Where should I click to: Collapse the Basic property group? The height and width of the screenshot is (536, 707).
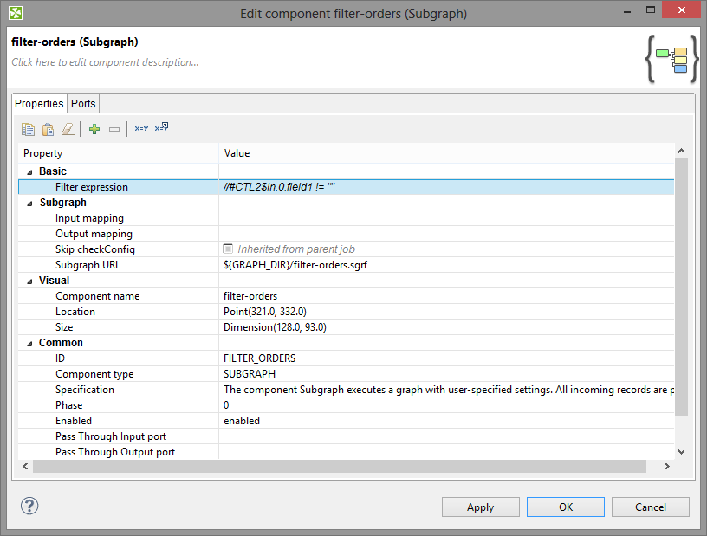31,171
